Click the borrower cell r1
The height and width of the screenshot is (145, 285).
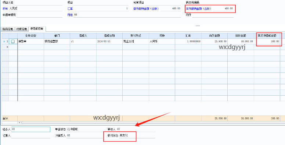tap(83, 41)
